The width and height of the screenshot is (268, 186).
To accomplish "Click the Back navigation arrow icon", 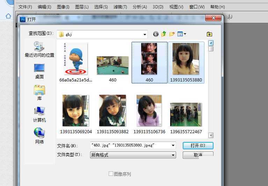I will coord(156,34).
